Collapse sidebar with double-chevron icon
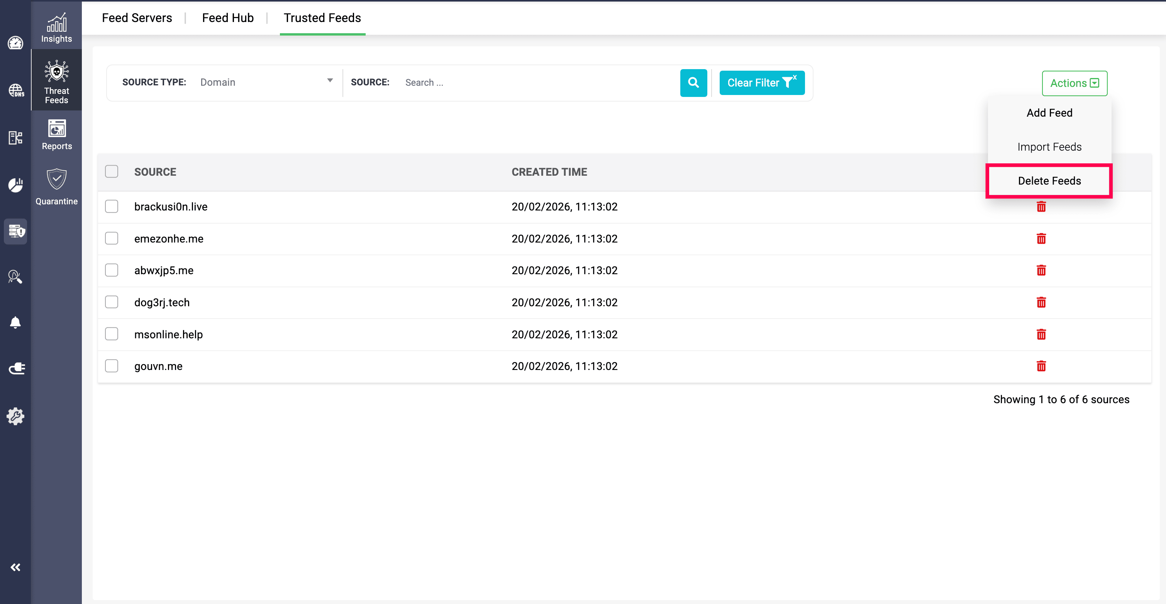The width and height of the screenshot is (1166, 604). (x=15, y=567)
